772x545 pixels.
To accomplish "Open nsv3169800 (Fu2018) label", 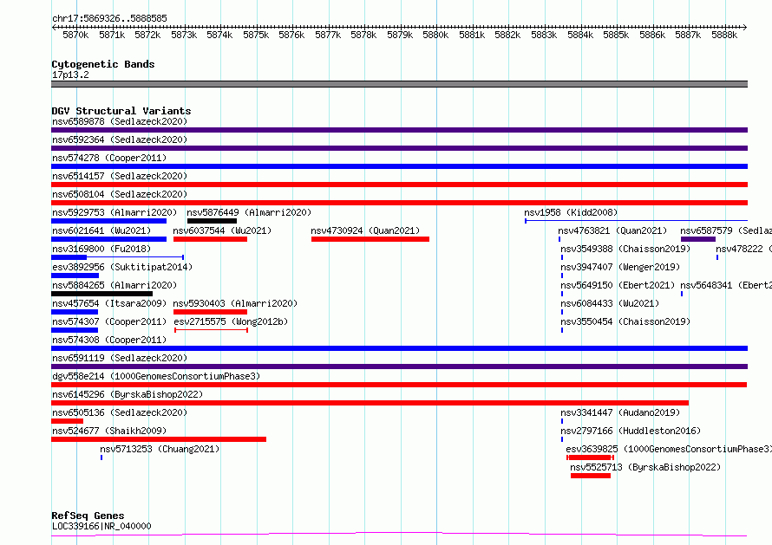I will 101,249.
